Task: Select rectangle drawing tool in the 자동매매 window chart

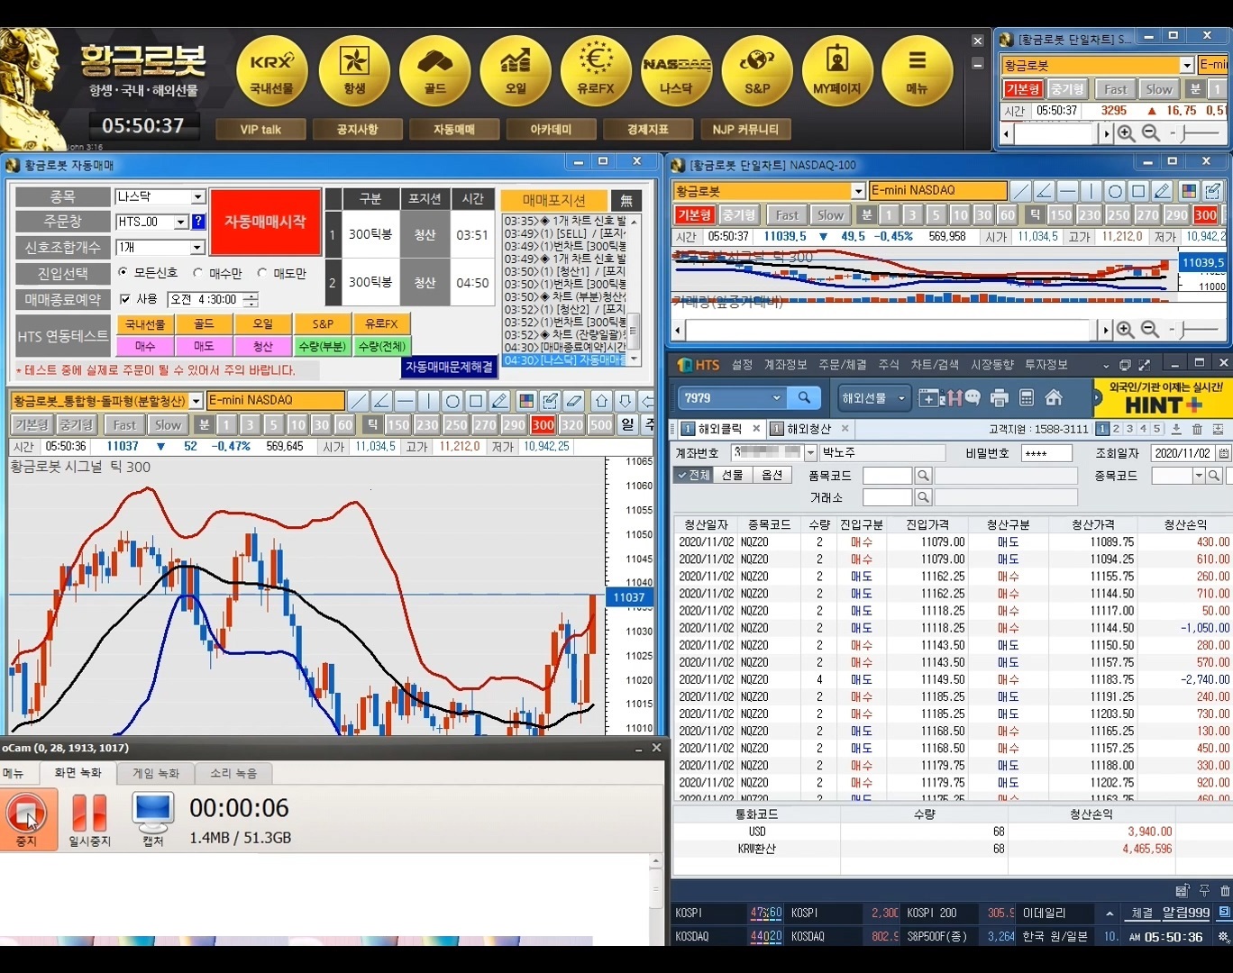Action: pyautogui.click(x=476, y=401)
